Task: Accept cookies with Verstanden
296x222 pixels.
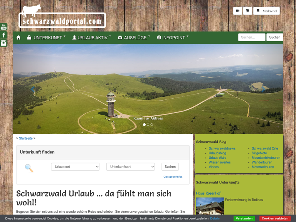Action: click(244, 219)
